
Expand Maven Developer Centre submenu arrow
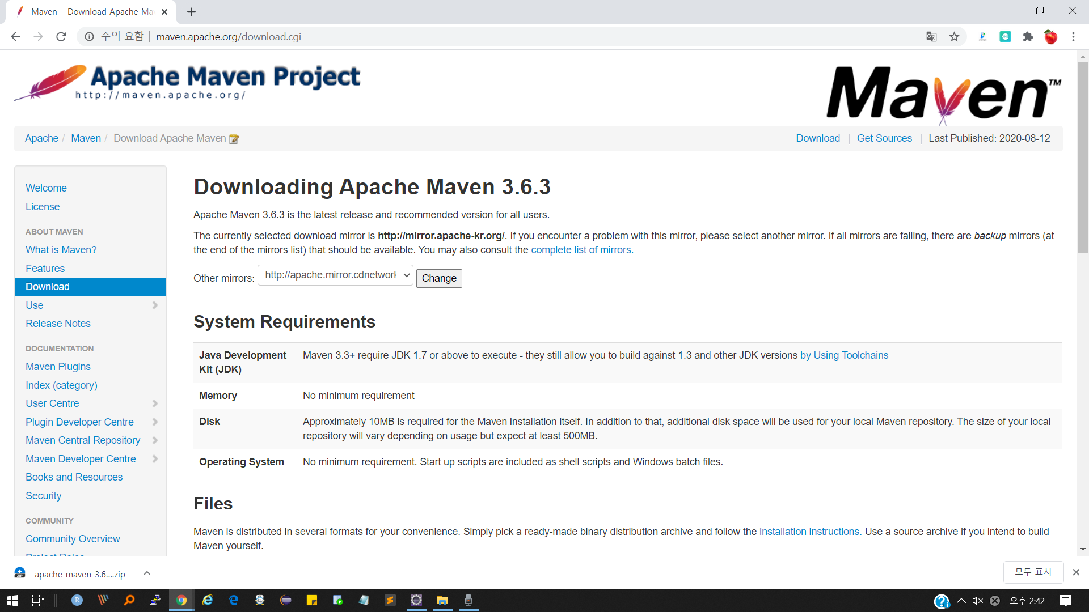click(155, 459)
